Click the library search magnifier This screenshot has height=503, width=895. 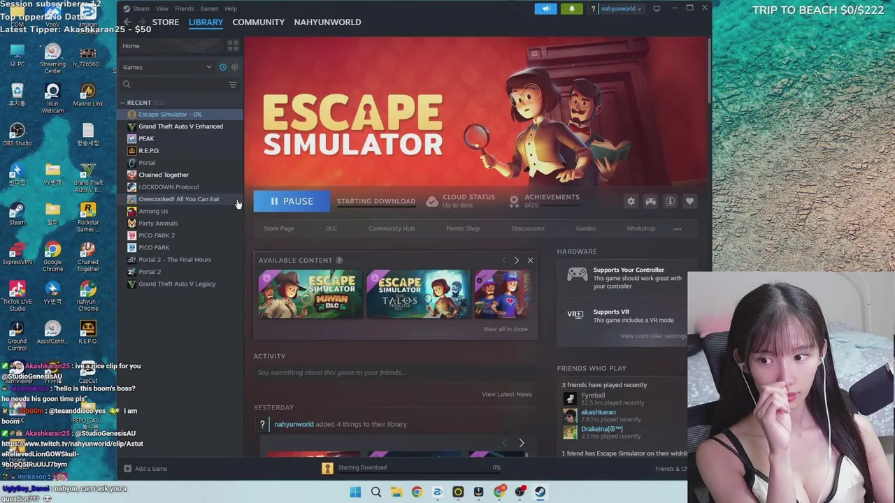(127, 85)
